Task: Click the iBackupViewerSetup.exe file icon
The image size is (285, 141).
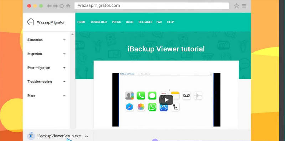Action: point(31,136)
